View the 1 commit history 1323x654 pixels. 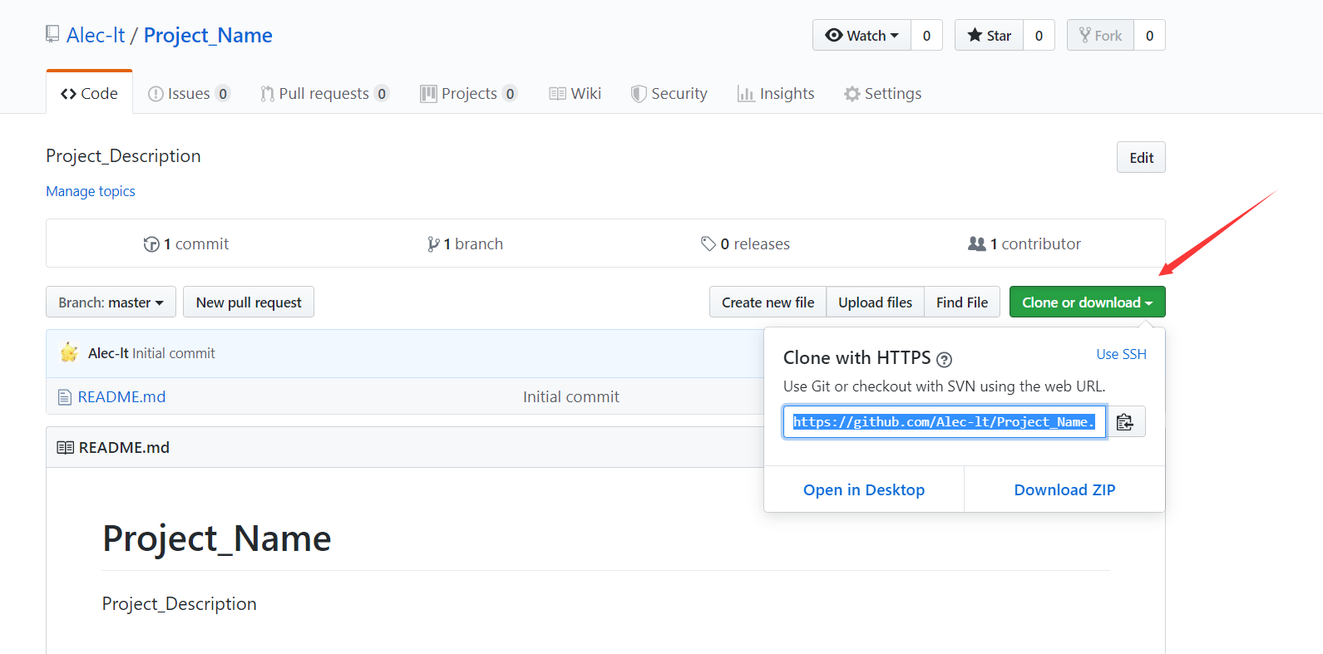pos(186,244)
